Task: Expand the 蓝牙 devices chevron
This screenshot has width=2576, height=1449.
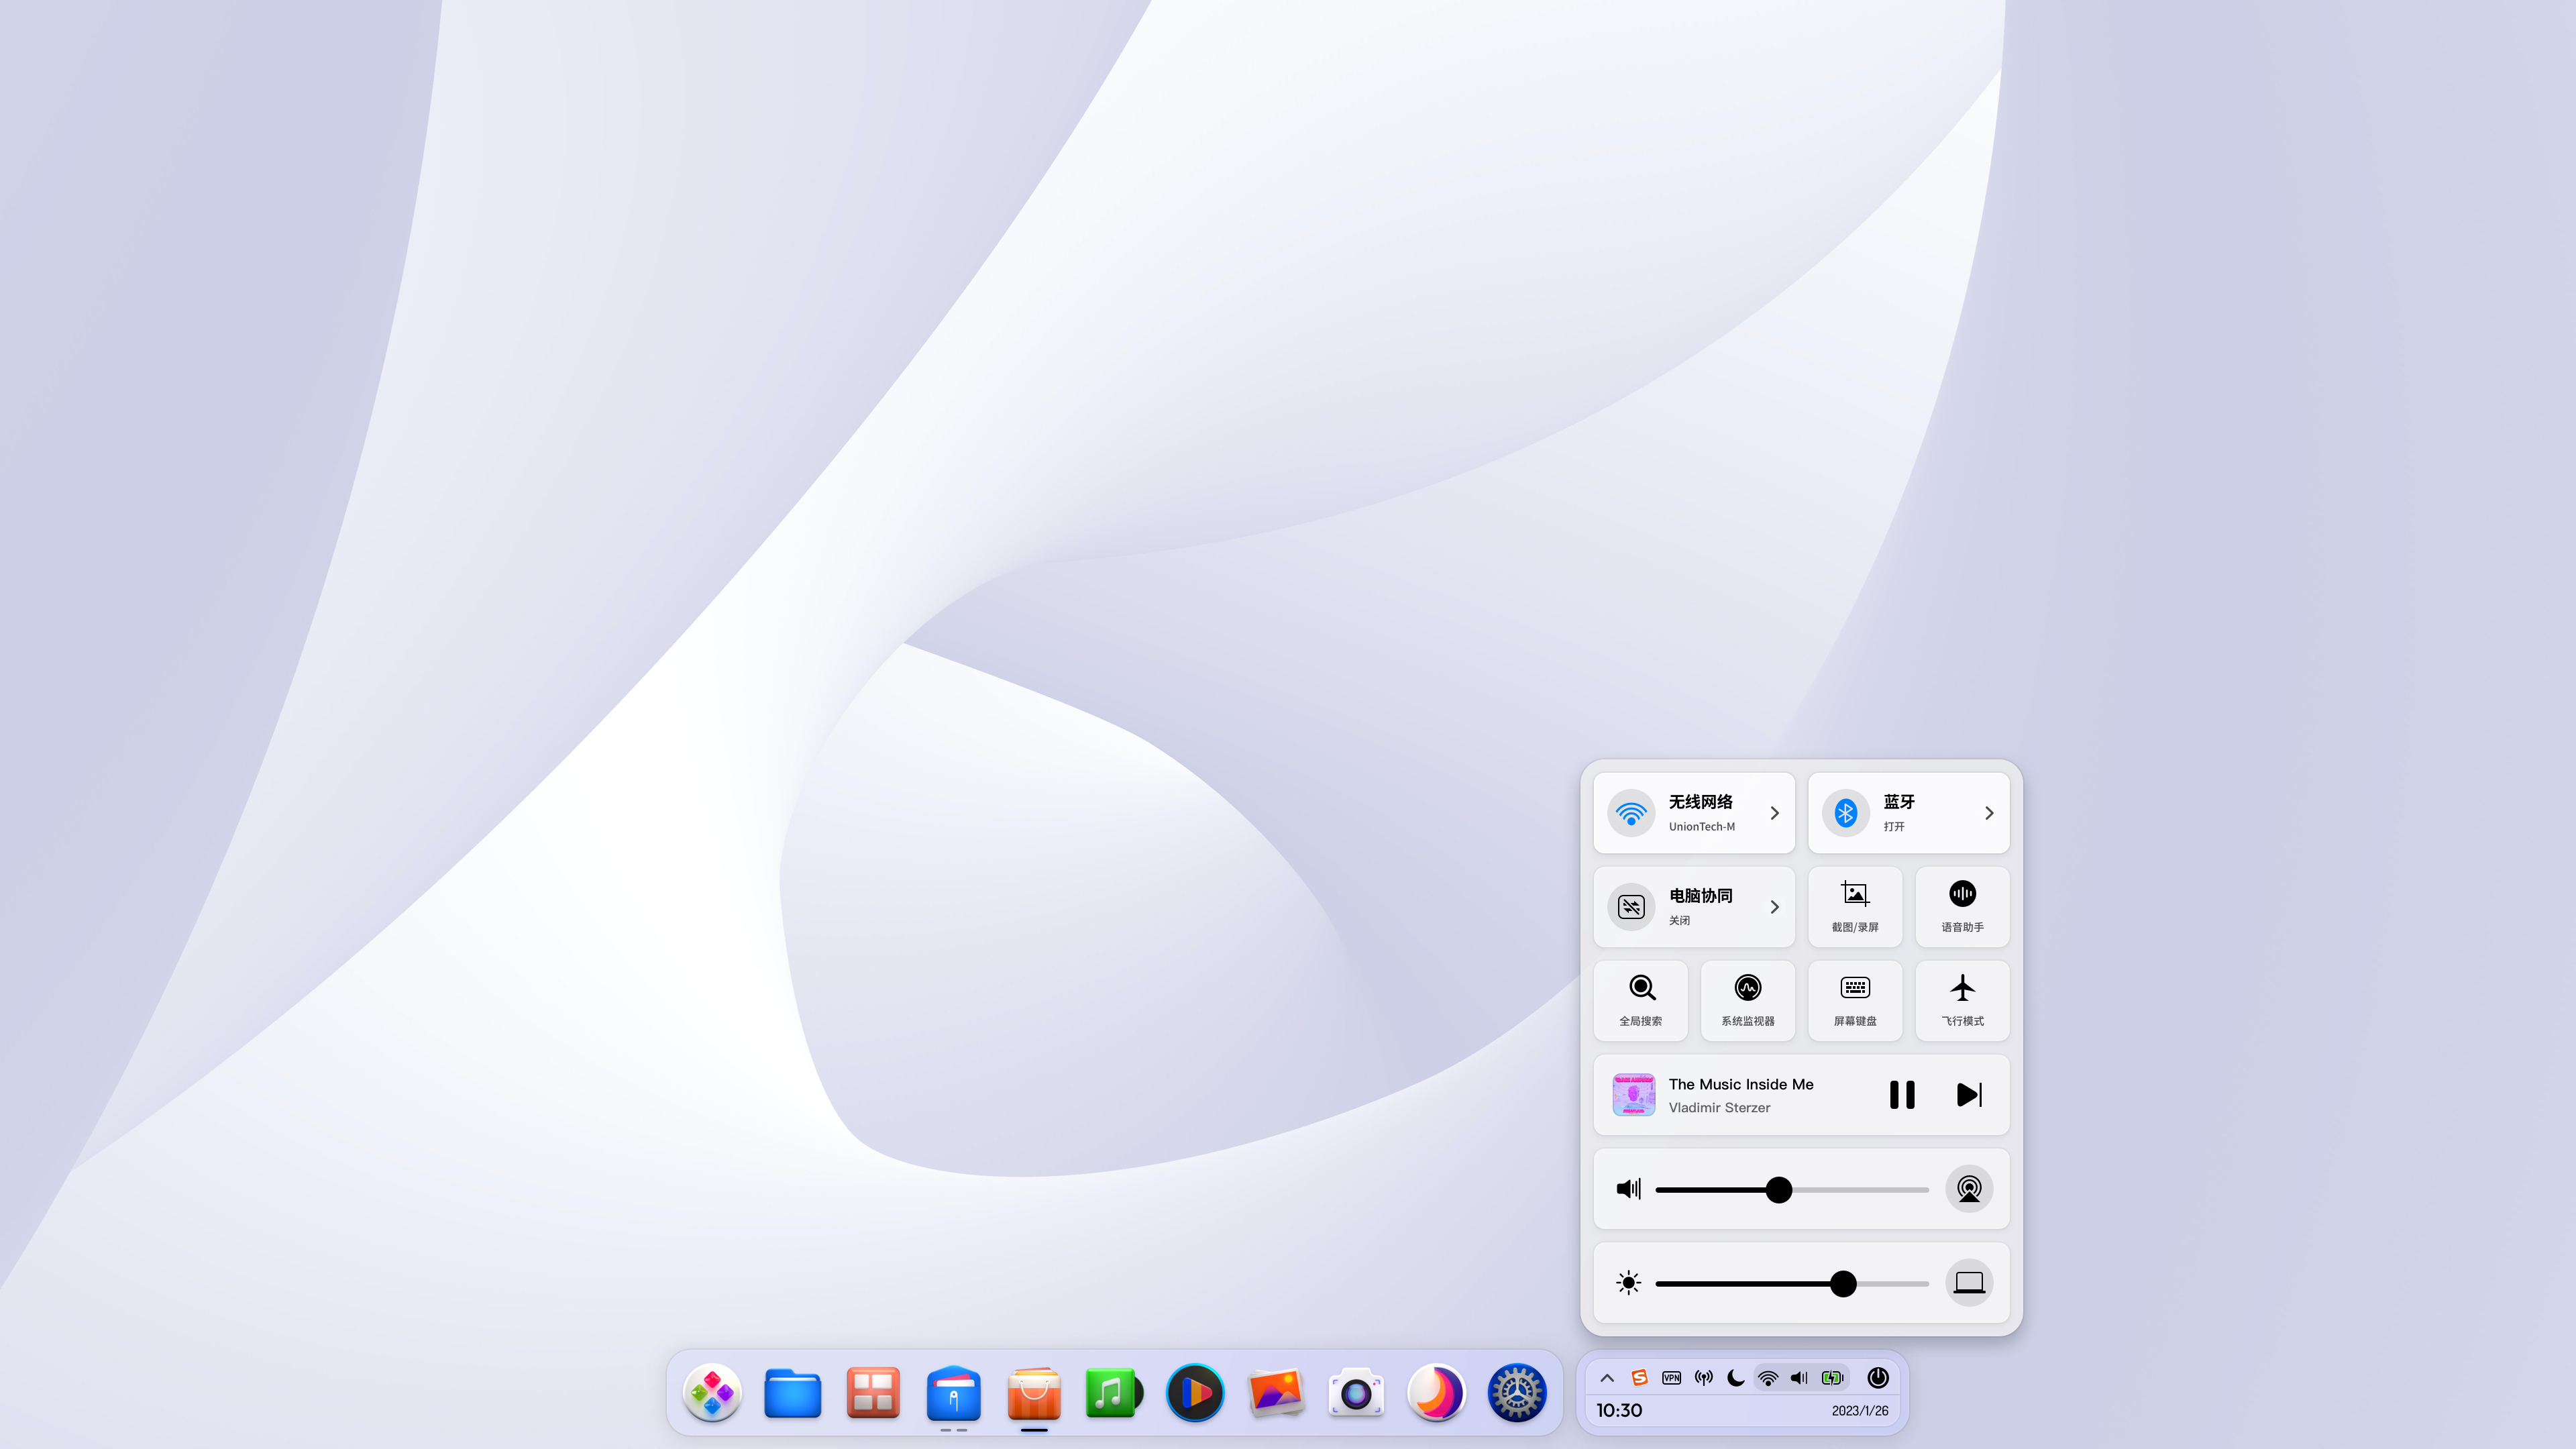Action: pyautogui.click(x=1989, y=813)
